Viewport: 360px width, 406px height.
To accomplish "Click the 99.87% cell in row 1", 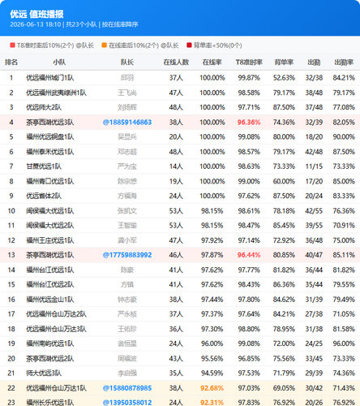I will pyautogui.click(x=249, y=78).
